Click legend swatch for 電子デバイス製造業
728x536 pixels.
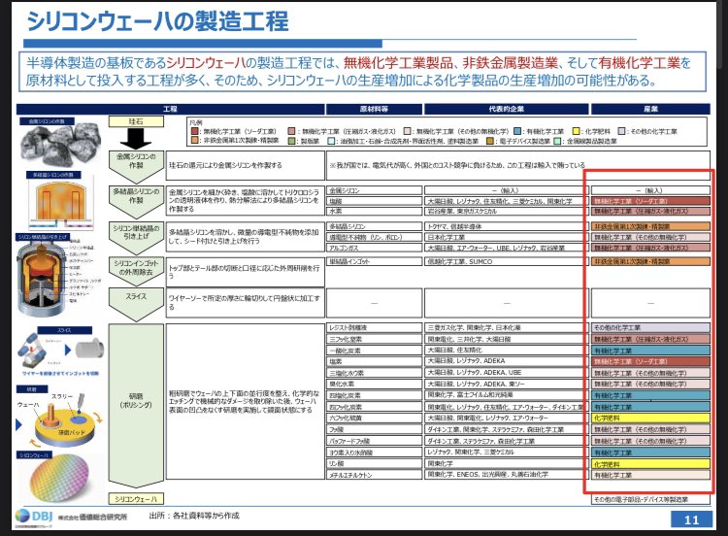click(x=490, y=140)
